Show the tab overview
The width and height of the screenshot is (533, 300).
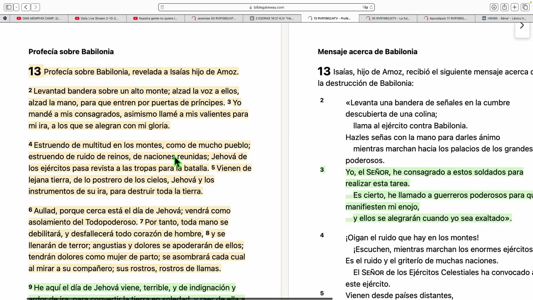click(x=525, y=7)
